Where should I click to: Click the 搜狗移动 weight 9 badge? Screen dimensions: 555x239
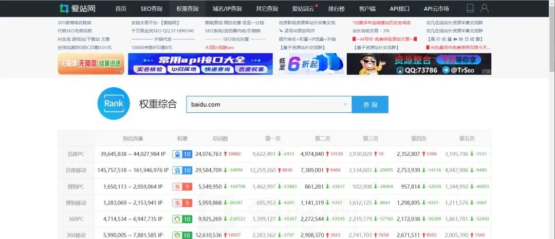[182, 203]
